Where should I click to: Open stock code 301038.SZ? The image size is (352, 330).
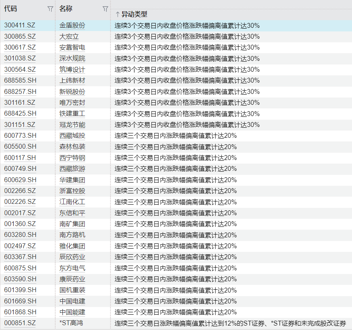(20, 58)
